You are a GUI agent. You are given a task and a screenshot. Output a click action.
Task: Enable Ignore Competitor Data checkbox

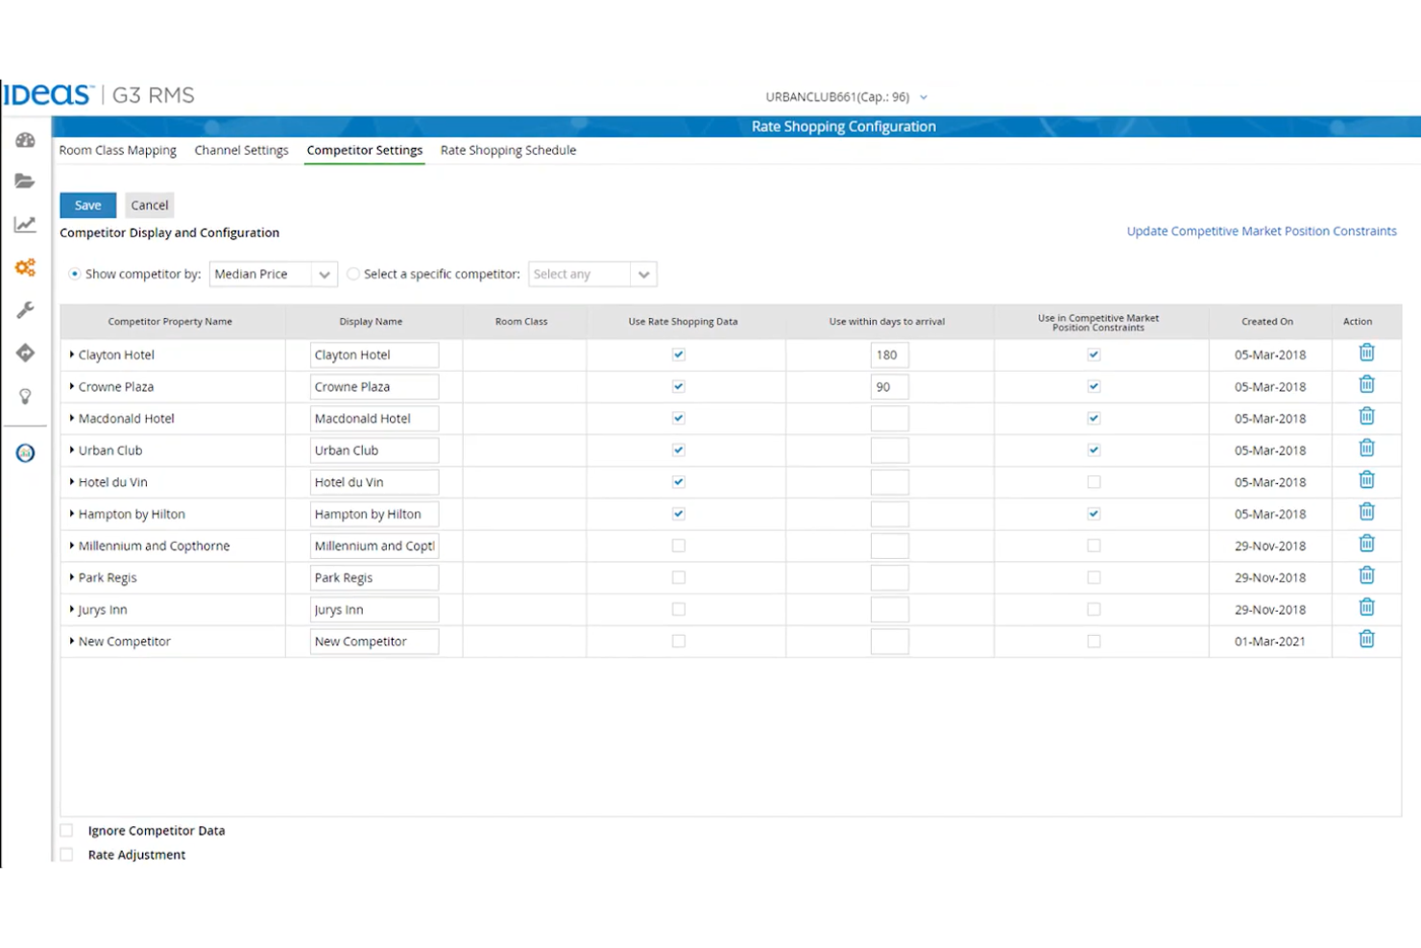66,831
